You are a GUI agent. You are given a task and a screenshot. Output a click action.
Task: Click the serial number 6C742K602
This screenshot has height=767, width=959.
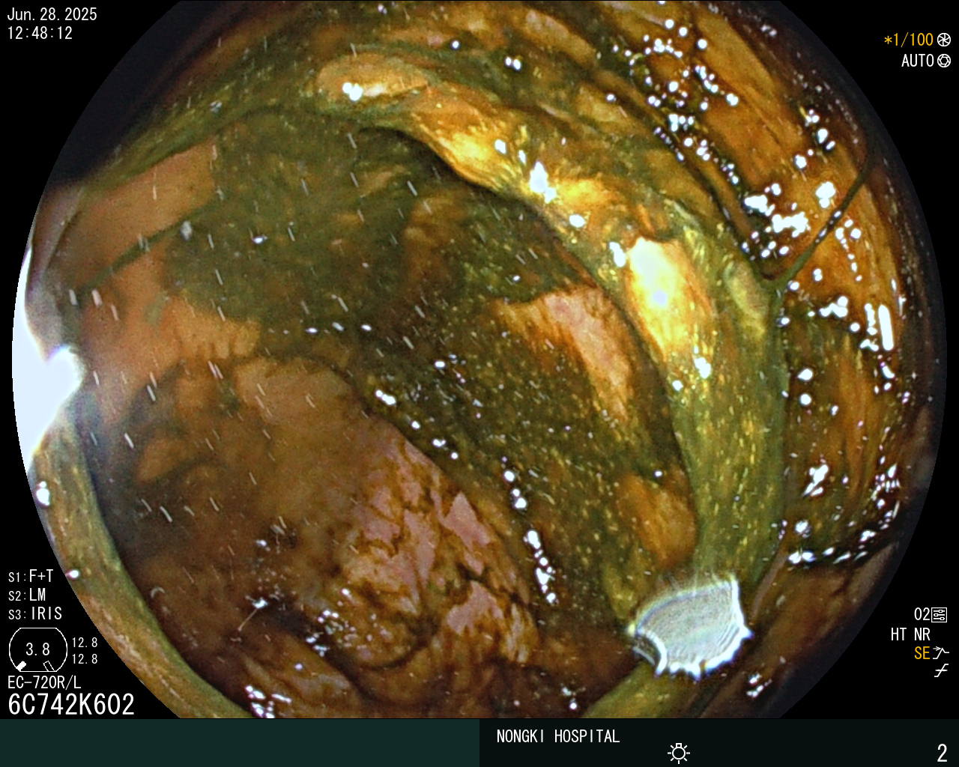71,704
